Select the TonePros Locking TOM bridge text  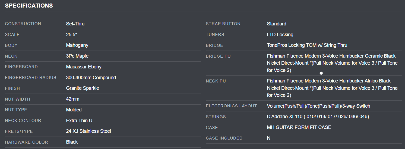pos(307,45)
